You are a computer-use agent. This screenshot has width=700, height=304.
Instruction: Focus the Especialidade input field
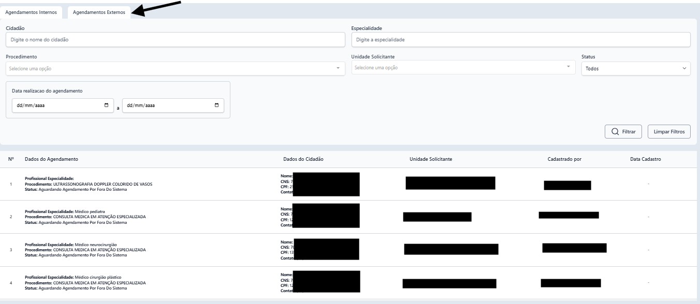point(521,40)
